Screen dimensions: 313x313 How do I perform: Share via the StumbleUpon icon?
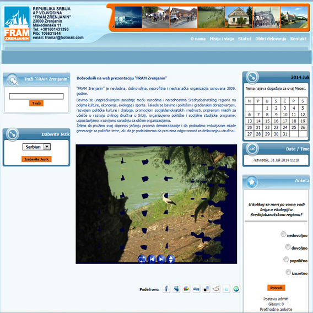click(236, 289)
